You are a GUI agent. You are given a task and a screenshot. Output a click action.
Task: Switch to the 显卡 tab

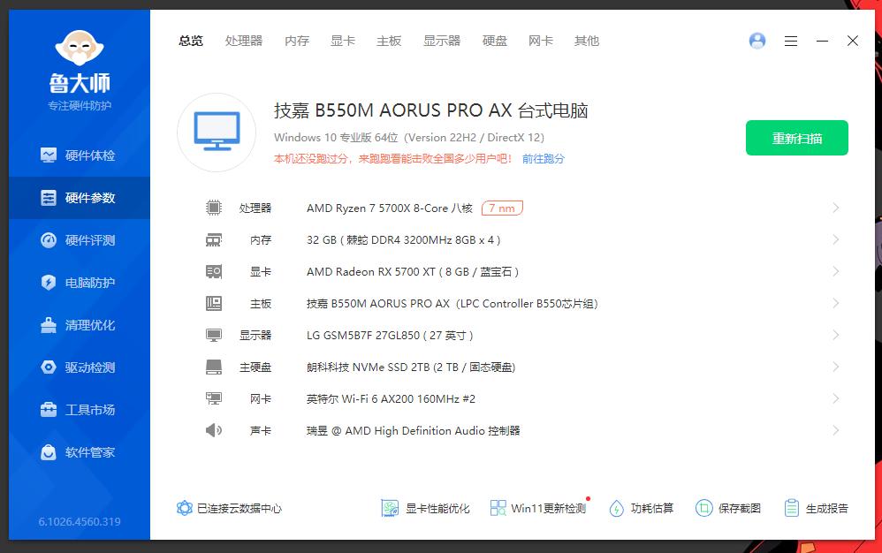[343, 41]
